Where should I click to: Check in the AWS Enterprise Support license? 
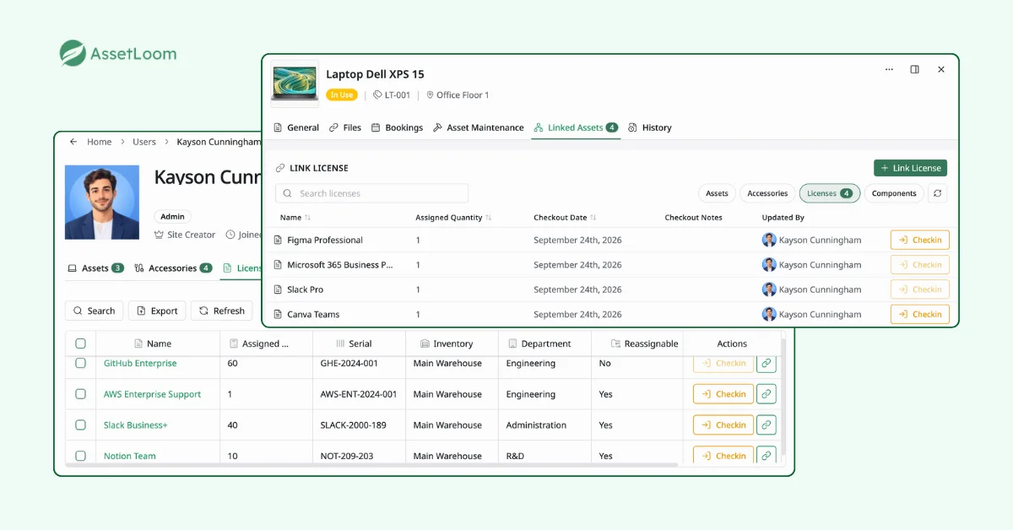pos(723,394)
